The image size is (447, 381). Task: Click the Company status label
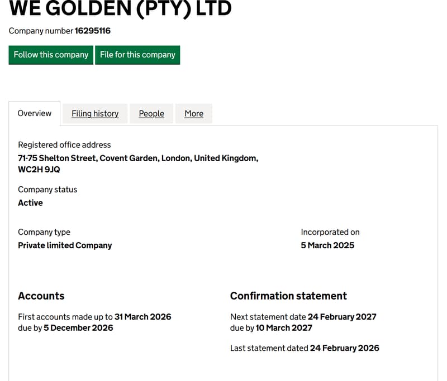click(47, 190)
